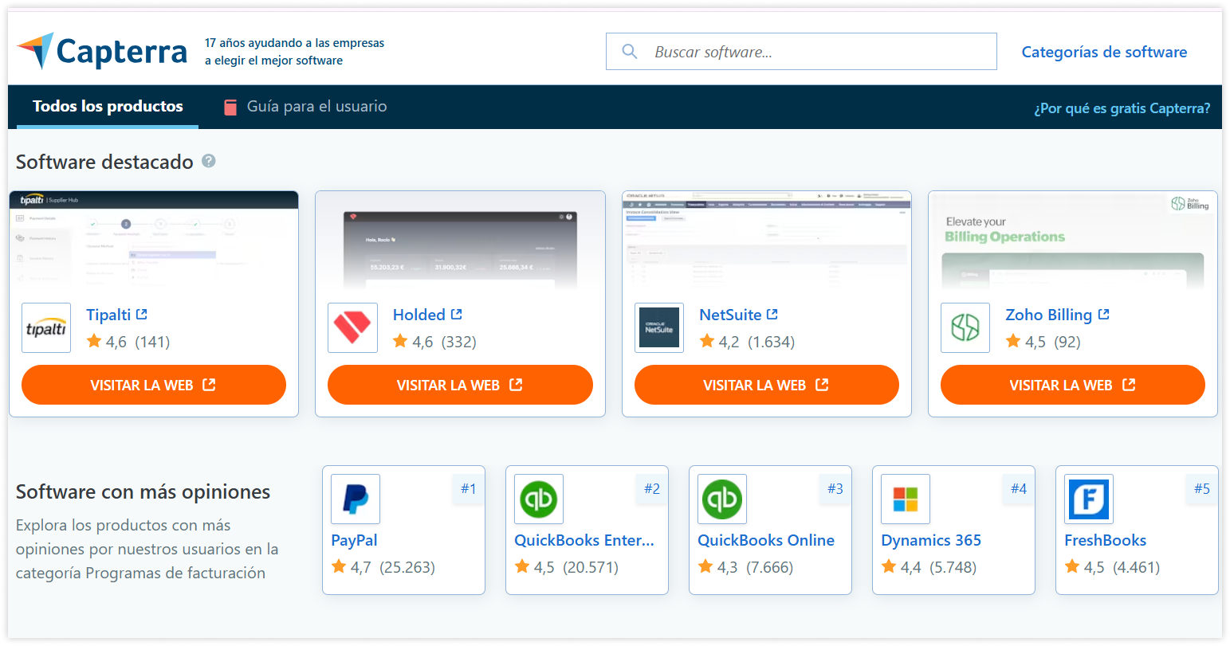Open the NetSuite screenshot thumbnail

pos(767,240)
